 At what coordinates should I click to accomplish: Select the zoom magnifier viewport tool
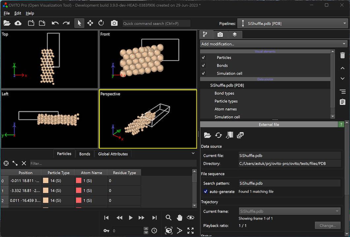pyautogui.click(x=169, y=218)
